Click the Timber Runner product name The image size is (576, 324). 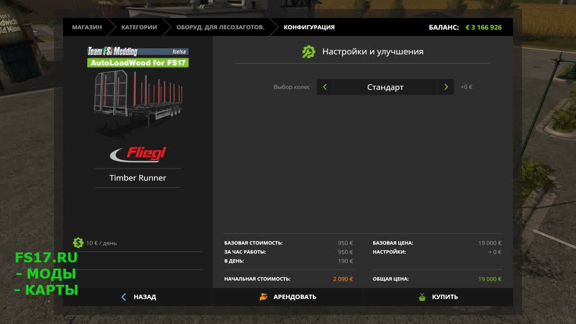tap(138, 178)
